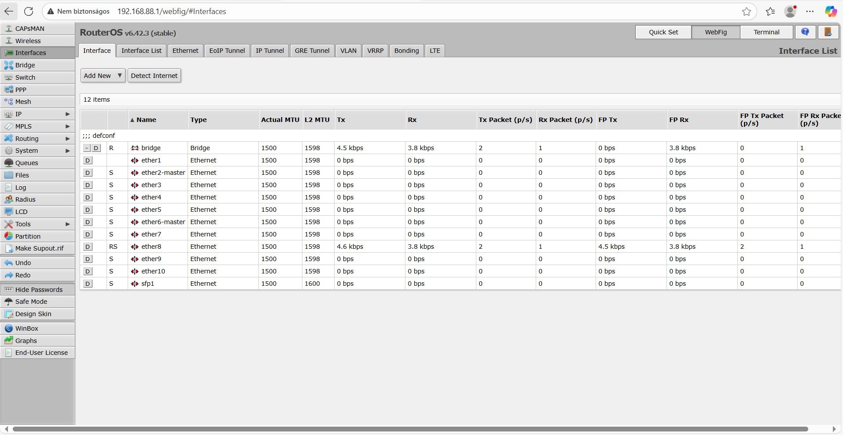Screen dimensions: 843x435
Task: Toggle disable button for ether3 row
Action: click(x=88, y=185)
